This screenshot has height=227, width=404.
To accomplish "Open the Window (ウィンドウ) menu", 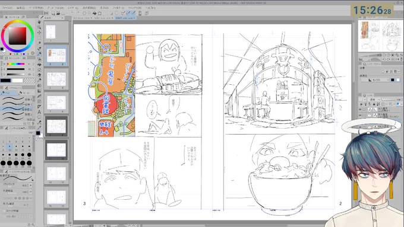I will pos(135,8).
